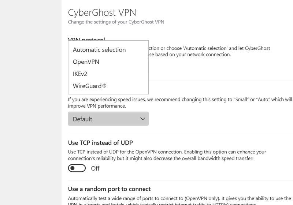Click the Use TCP instead of UDP heading
Viewport: 293px width, 205px height.
(100, 142)
